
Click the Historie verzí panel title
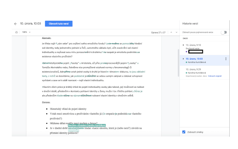pos(190,24)
